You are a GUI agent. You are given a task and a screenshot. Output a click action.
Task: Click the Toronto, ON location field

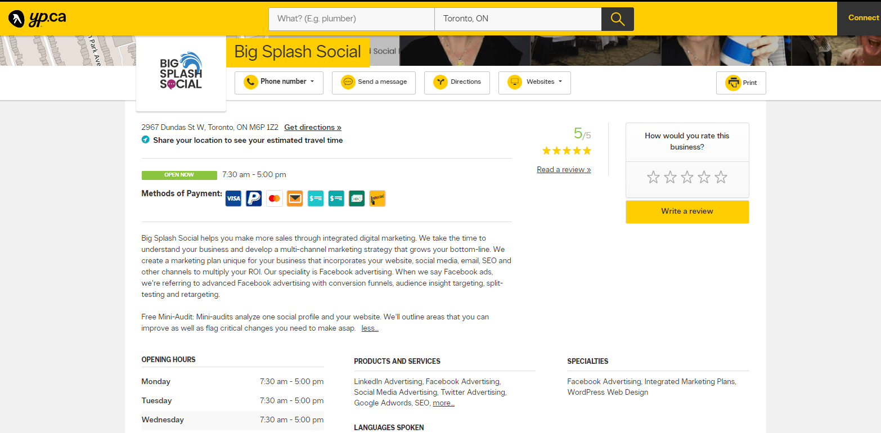click(x=518, y=19)
